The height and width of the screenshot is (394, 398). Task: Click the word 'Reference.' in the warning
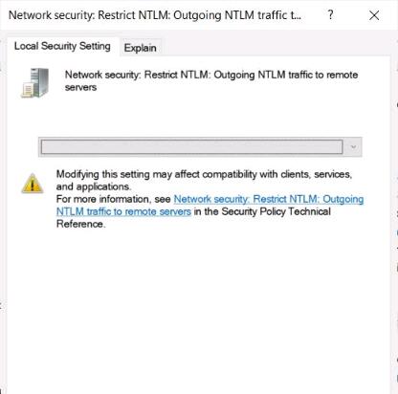click(80, 224)
